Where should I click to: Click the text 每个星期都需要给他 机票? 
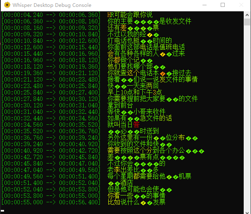pos(150,176)
